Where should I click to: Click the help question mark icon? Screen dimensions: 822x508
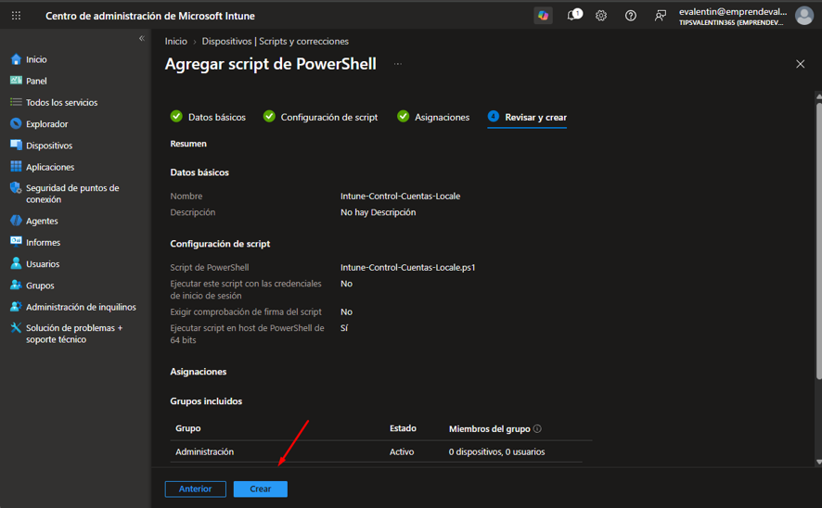point(631,16)
